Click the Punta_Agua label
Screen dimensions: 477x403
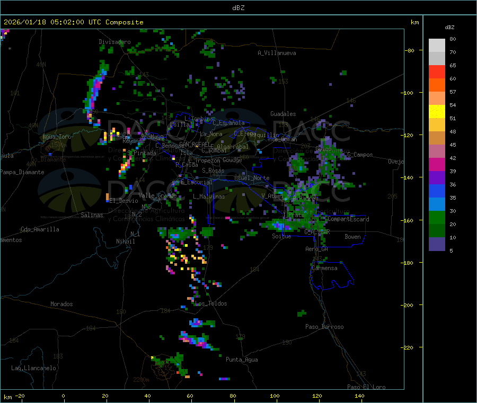tap(242, 360)
